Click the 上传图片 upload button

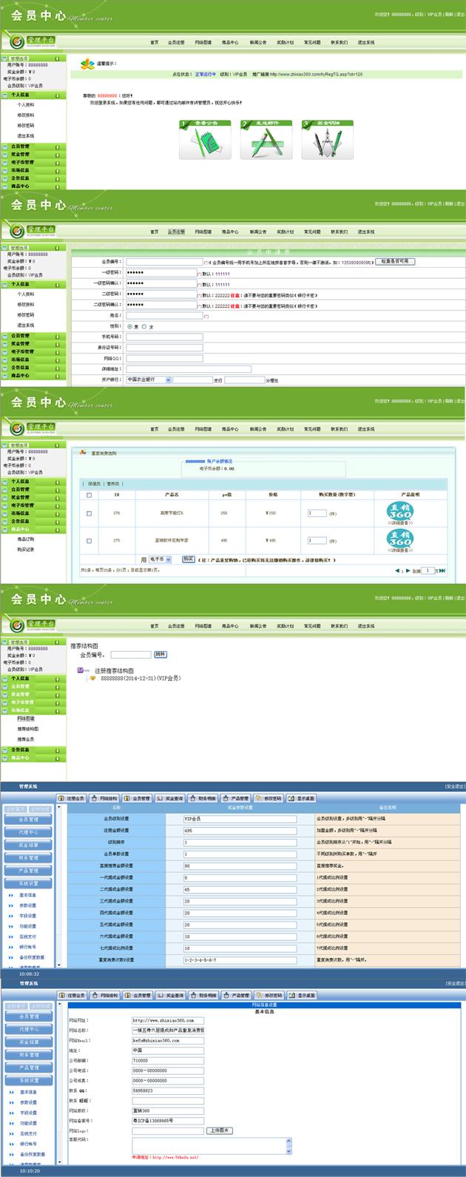pos(219,1130)
